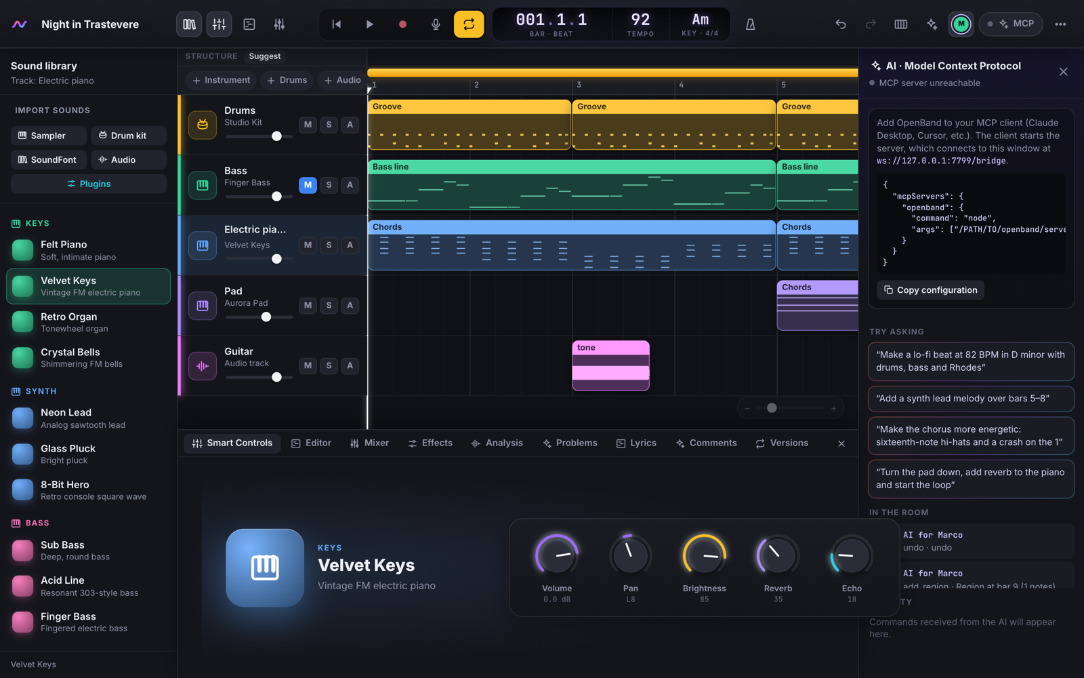This screenshot has width=1084, height=678.
Task: Click the Suggest structure button
Action: coord(264,56)
